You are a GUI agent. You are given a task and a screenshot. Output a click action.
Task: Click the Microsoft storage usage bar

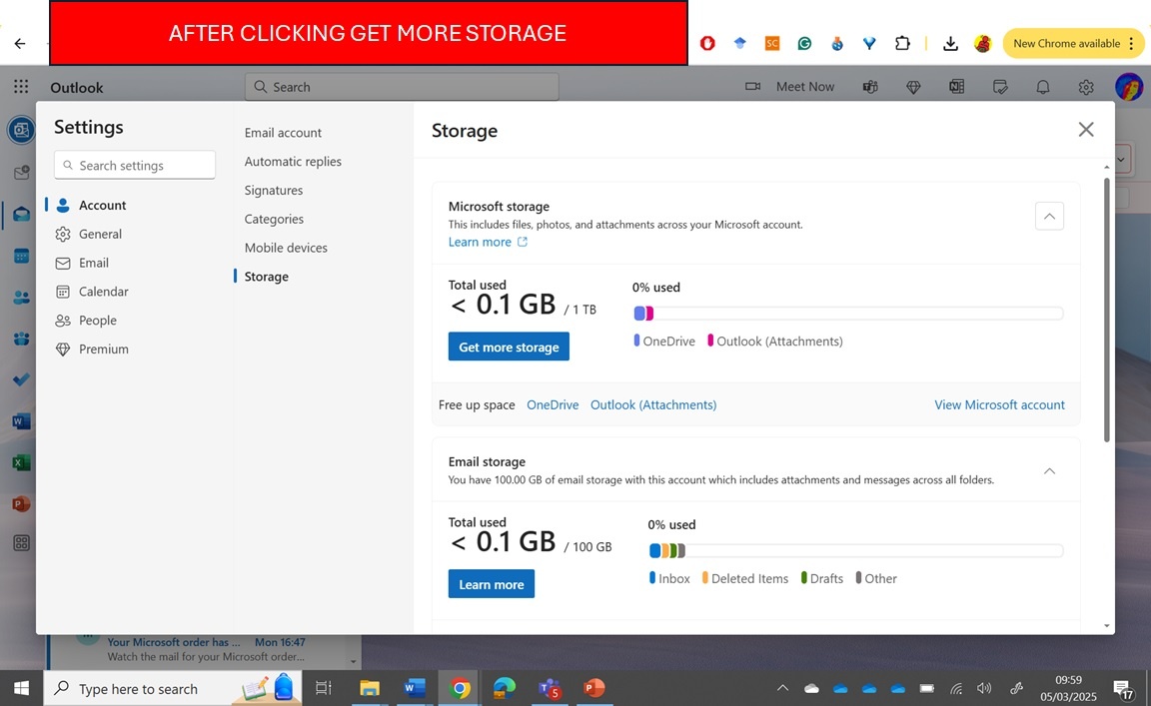pyautogui.click(x=848, y=314)
